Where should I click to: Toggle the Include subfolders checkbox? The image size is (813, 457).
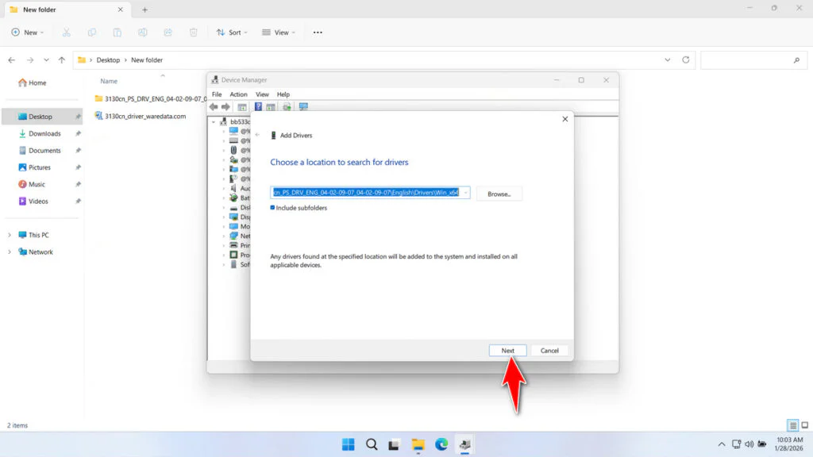273,208
